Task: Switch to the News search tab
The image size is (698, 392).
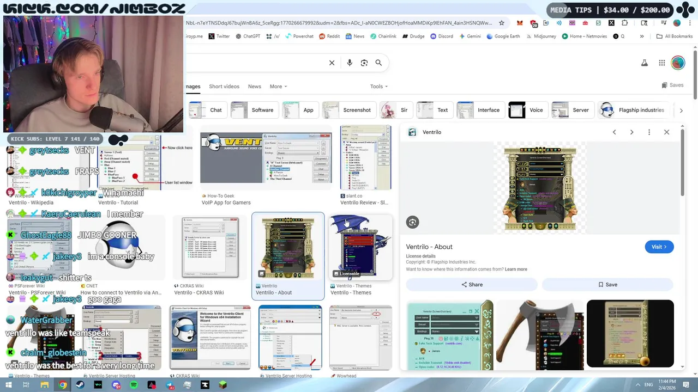Action: click(x=255, y=86)
